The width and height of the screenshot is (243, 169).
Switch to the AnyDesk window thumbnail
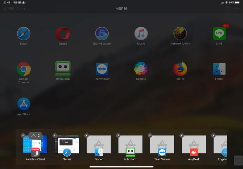click(x=194, y=145)
